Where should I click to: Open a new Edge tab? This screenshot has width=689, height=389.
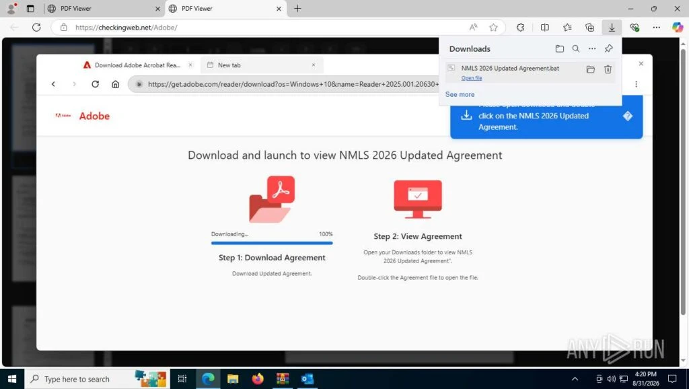[x=297, y=8]
